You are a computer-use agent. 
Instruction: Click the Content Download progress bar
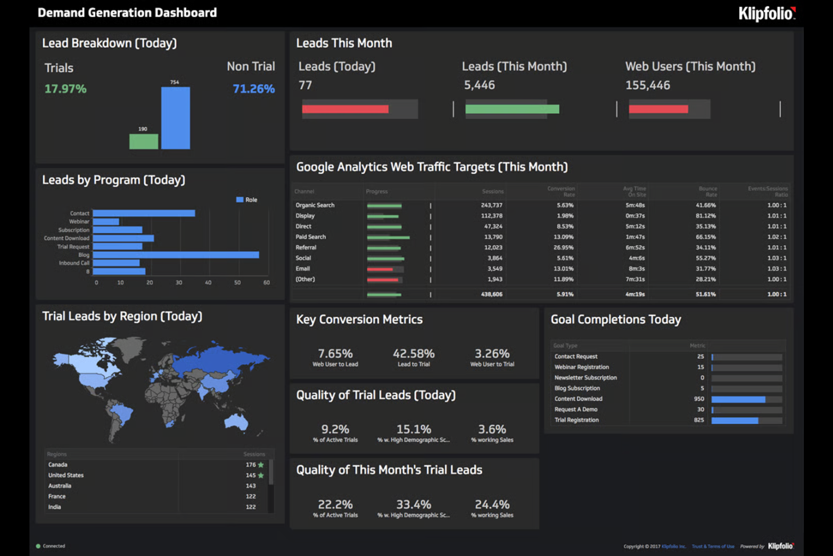tap(746, 399)
